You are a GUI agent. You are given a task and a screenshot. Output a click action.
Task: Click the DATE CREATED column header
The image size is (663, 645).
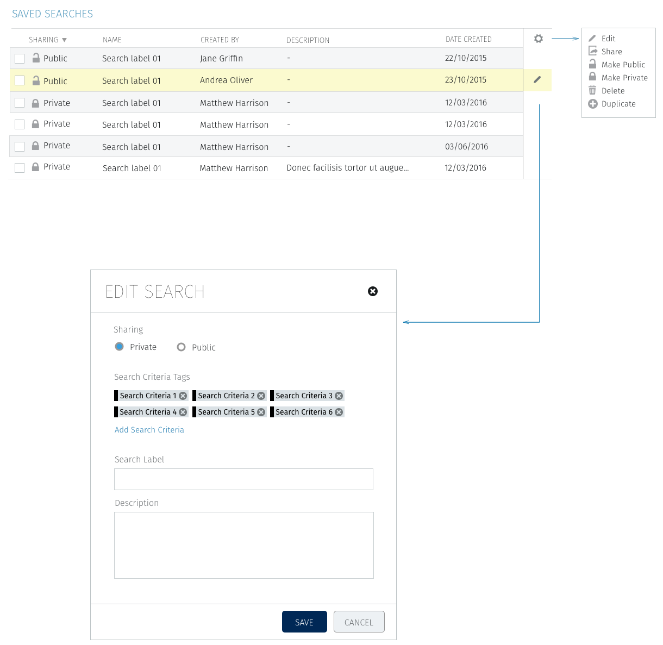click(x=468, y=39)
